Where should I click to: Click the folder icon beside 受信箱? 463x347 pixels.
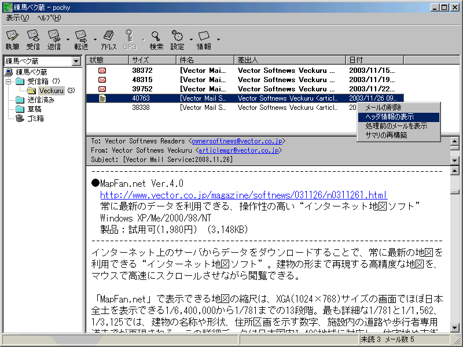[x=20, y=81]
